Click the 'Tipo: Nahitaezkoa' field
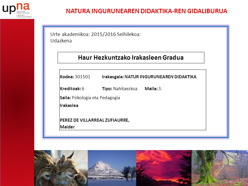The width and height of the screenshot is (248, 186). [120, 89]
